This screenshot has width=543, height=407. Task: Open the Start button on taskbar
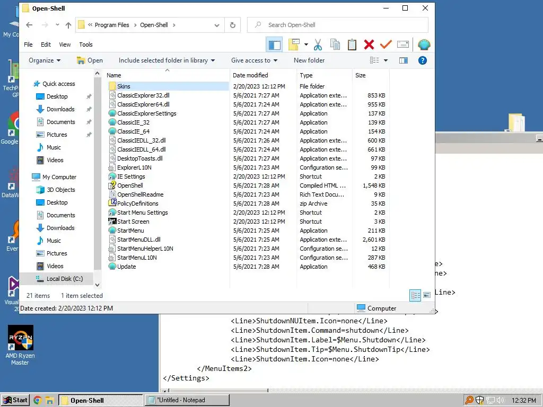click(x=15, y=400)
